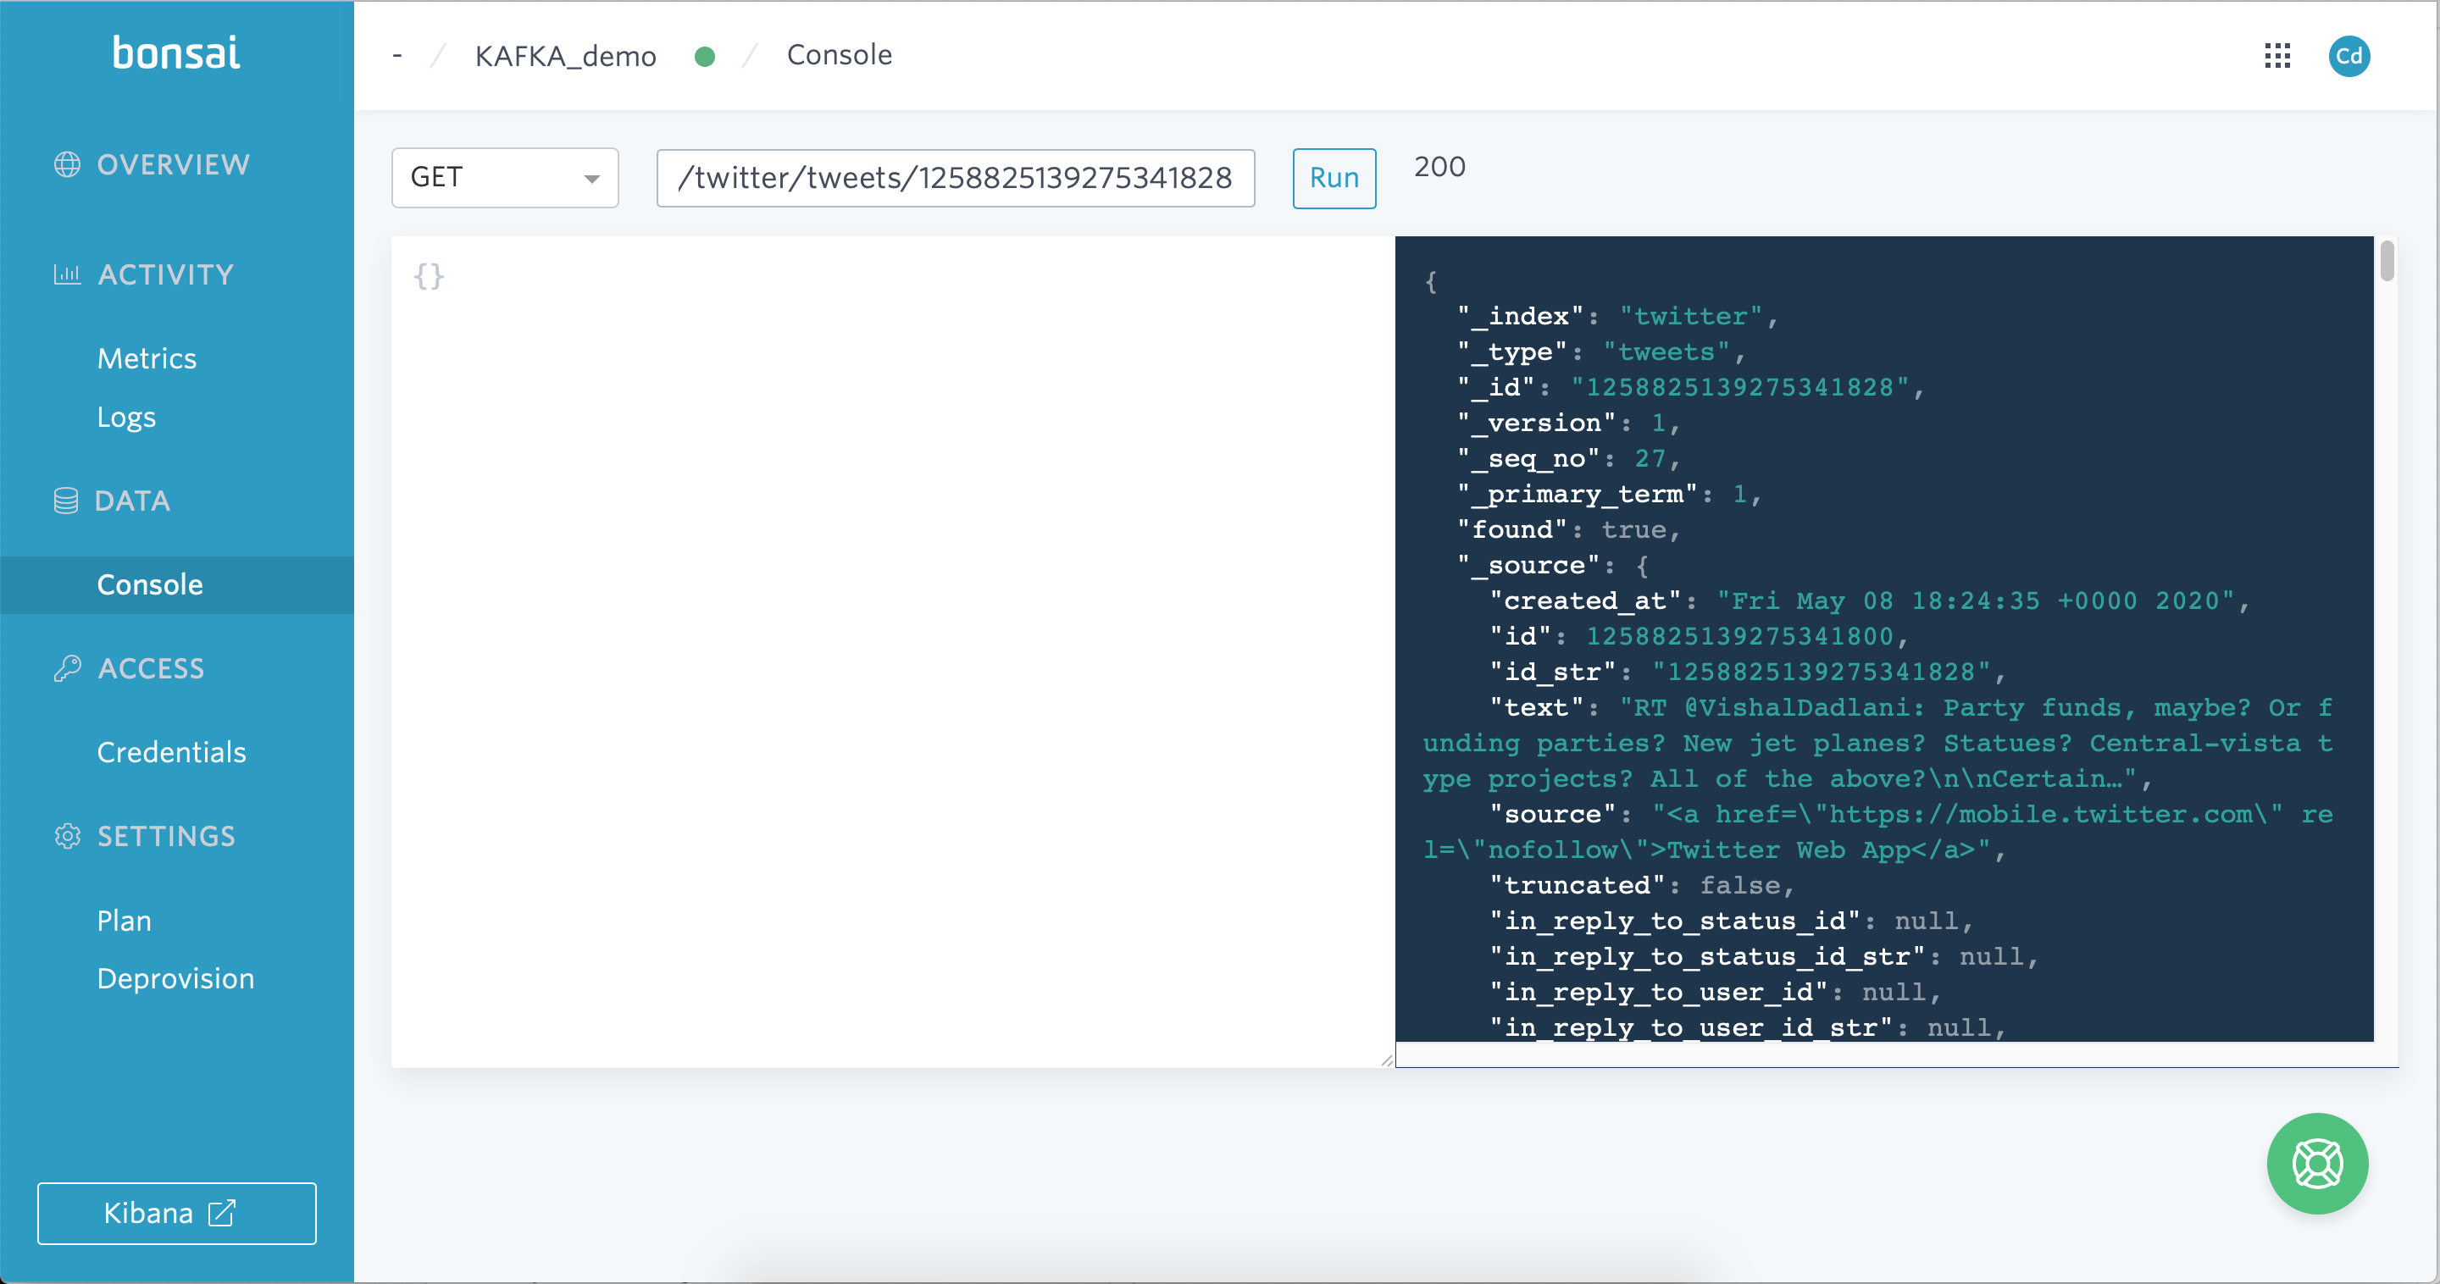The height and width of the screenshot is (1284, 2440).
Task: Click the Settings gear icon
Action: coord(67,836)
